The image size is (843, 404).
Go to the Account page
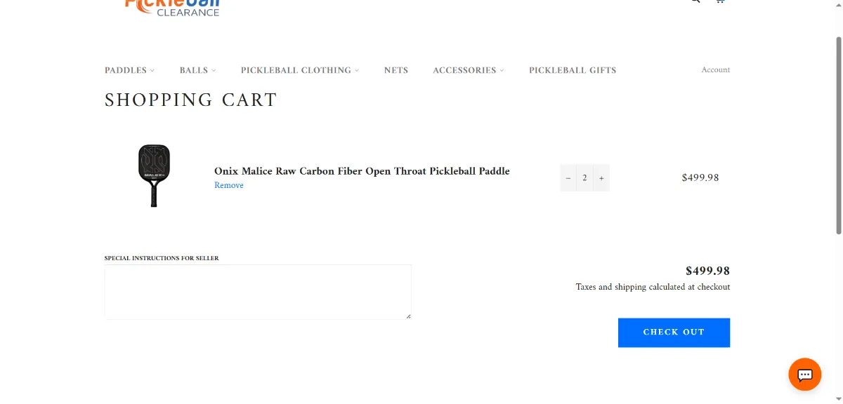tap(715, 69)
